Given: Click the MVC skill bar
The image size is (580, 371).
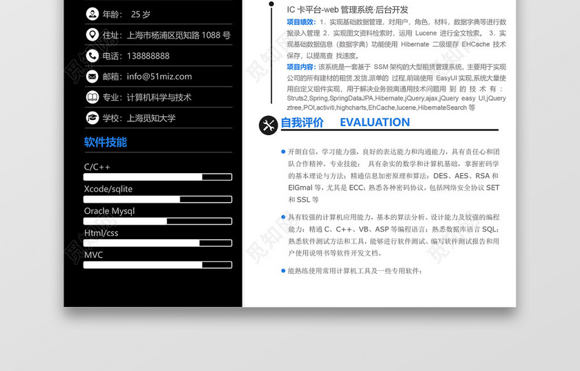Looking at the screenshot, I should 157,265.
